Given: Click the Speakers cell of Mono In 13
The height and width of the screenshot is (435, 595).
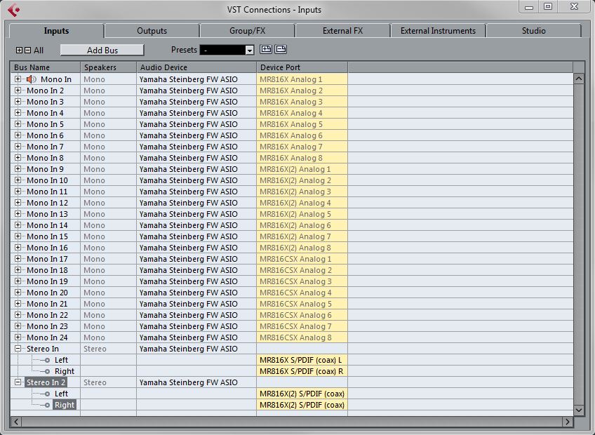Looking at the screenshot, I should pyautogui.click(x=109, y=214).
